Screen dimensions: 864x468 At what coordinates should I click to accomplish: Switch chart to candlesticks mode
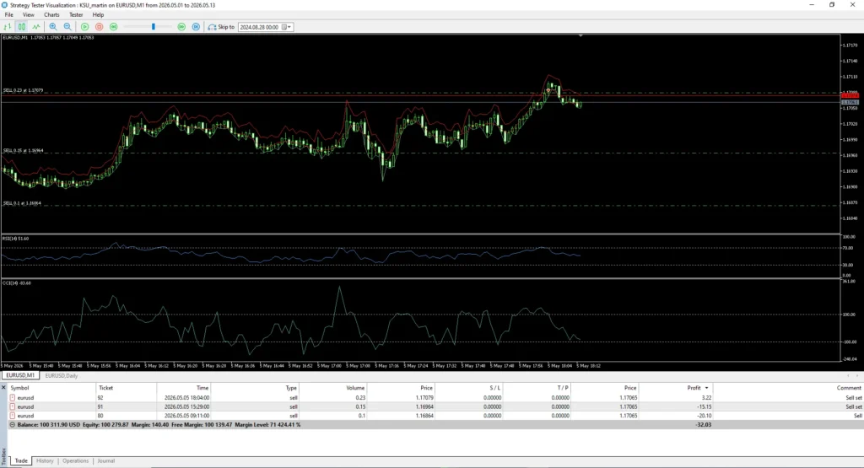click(21, 26)
